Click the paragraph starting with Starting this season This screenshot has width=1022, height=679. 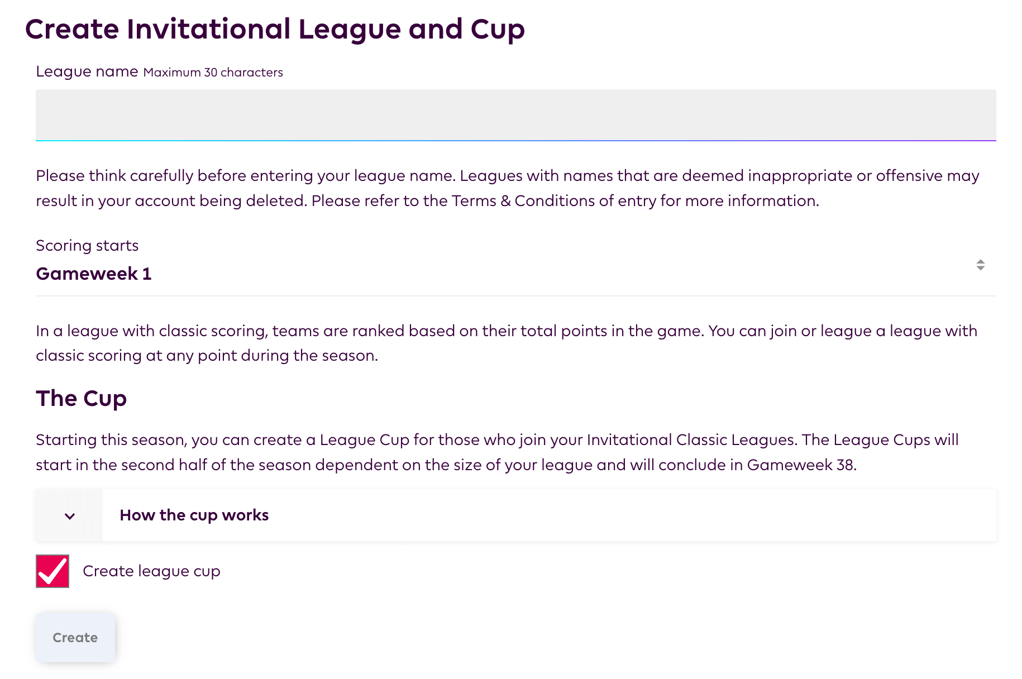(x=497, y=452)
